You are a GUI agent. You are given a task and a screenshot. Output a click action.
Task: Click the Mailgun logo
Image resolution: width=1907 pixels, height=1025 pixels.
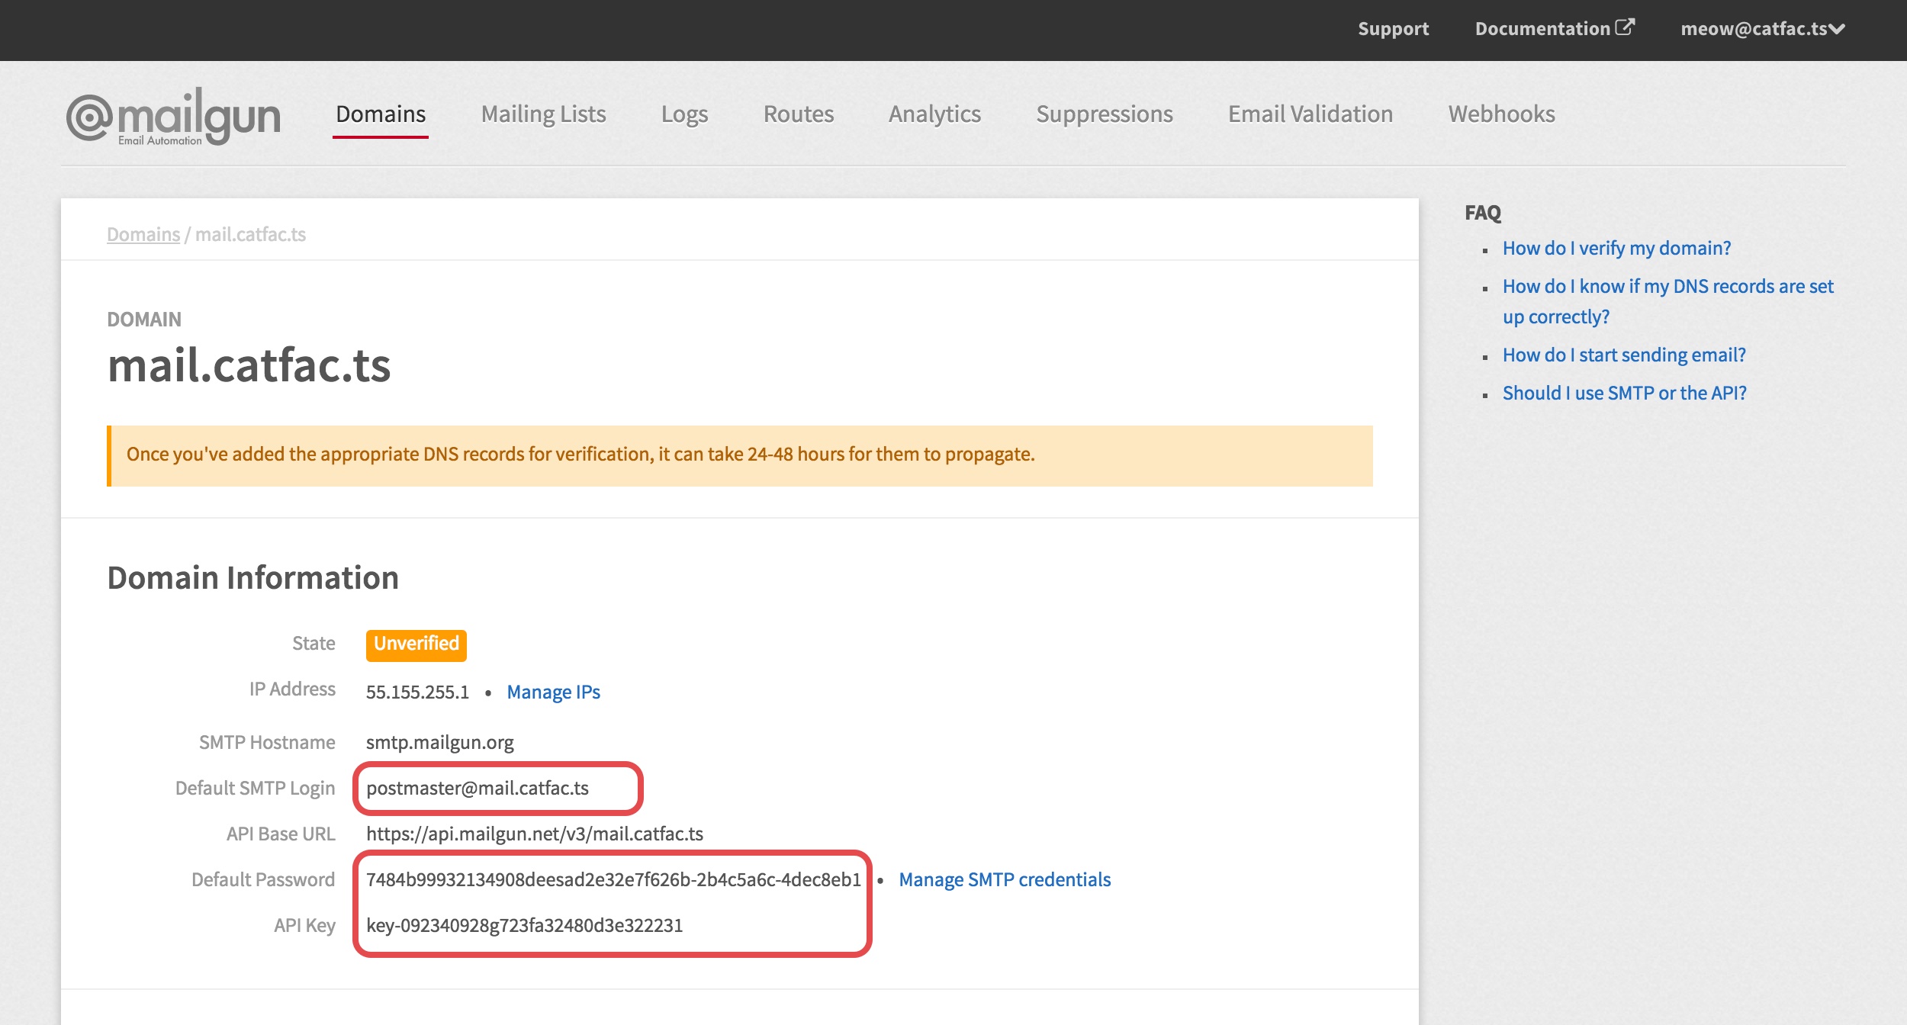click(x=173, y=116)
